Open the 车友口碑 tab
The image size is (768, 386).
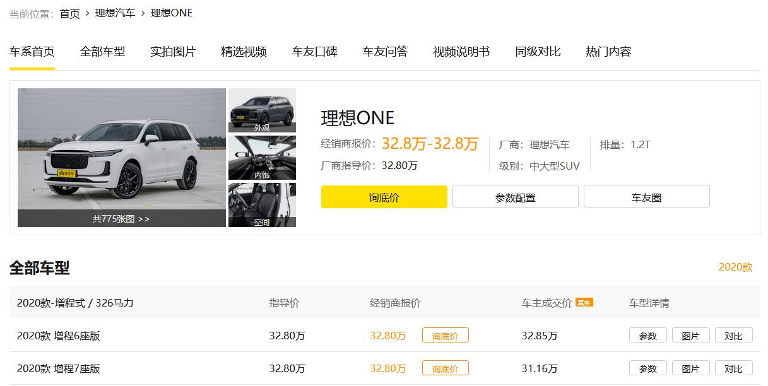pos(314,51)
